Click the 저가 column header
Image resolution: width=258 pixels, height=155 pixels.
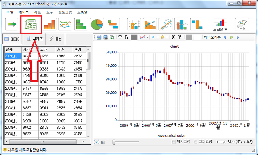click(x=64, y=50)
